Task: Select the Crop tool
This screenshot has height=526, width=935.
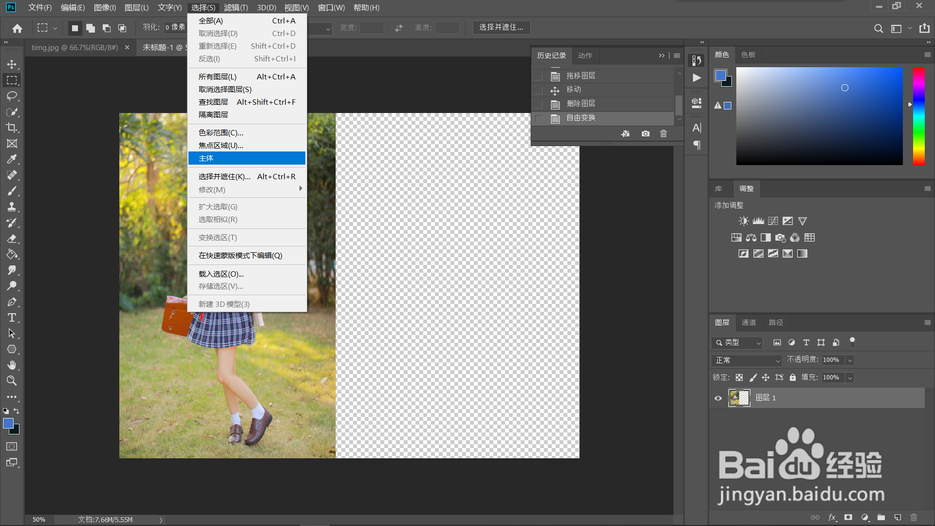Action: click(12, 128)
